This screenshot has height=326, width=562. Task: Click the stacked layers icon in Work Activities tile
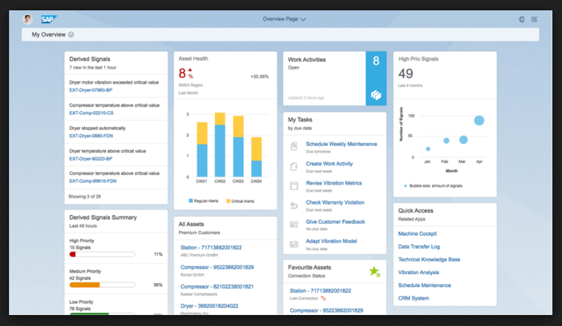click(376, 95)
